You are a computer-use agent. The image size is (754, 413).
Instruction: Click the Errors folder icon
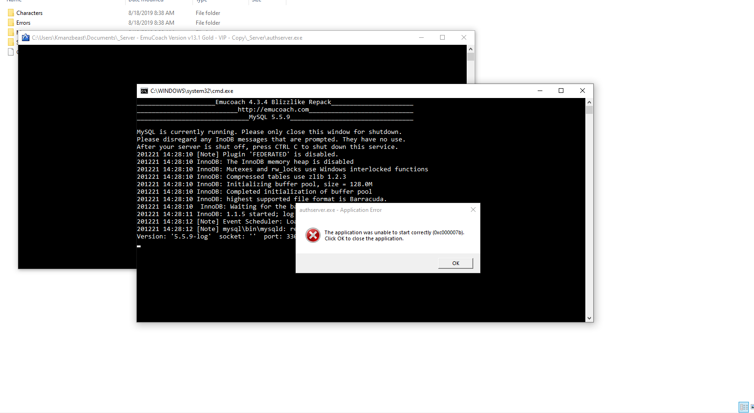[11, 23]
